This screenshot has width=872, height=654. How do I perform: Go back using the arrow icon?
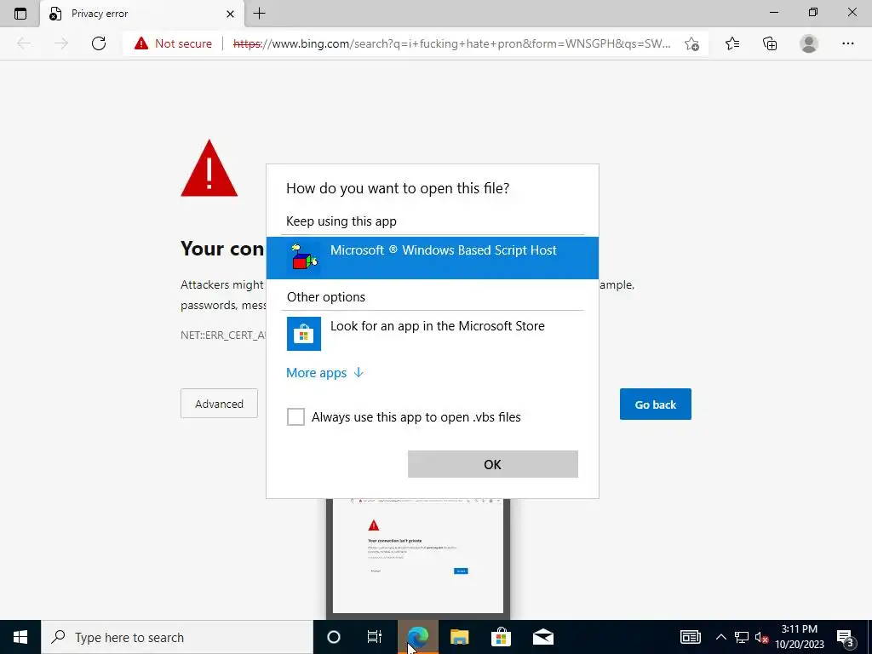[24, 43]
